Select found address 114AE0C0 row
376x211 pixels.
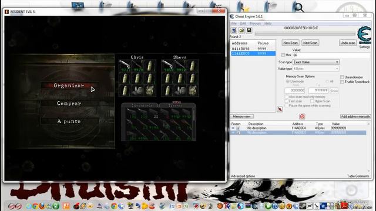[x=253, y=53]
